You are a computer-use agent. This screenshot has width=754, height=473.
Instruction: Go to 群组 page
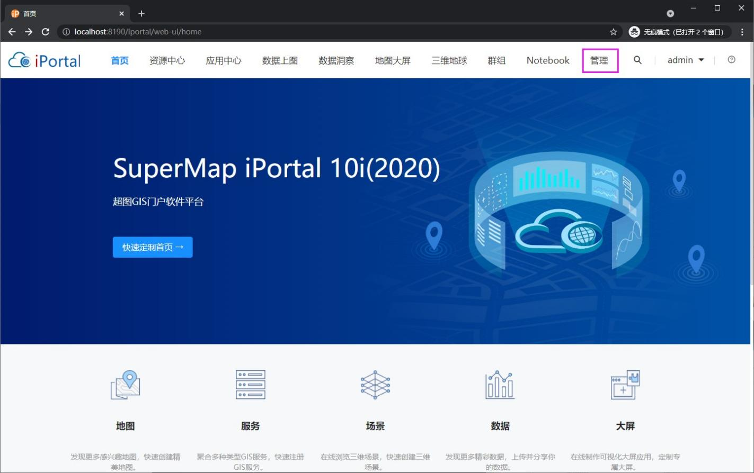pyautogui.click(x=496, y=60)
